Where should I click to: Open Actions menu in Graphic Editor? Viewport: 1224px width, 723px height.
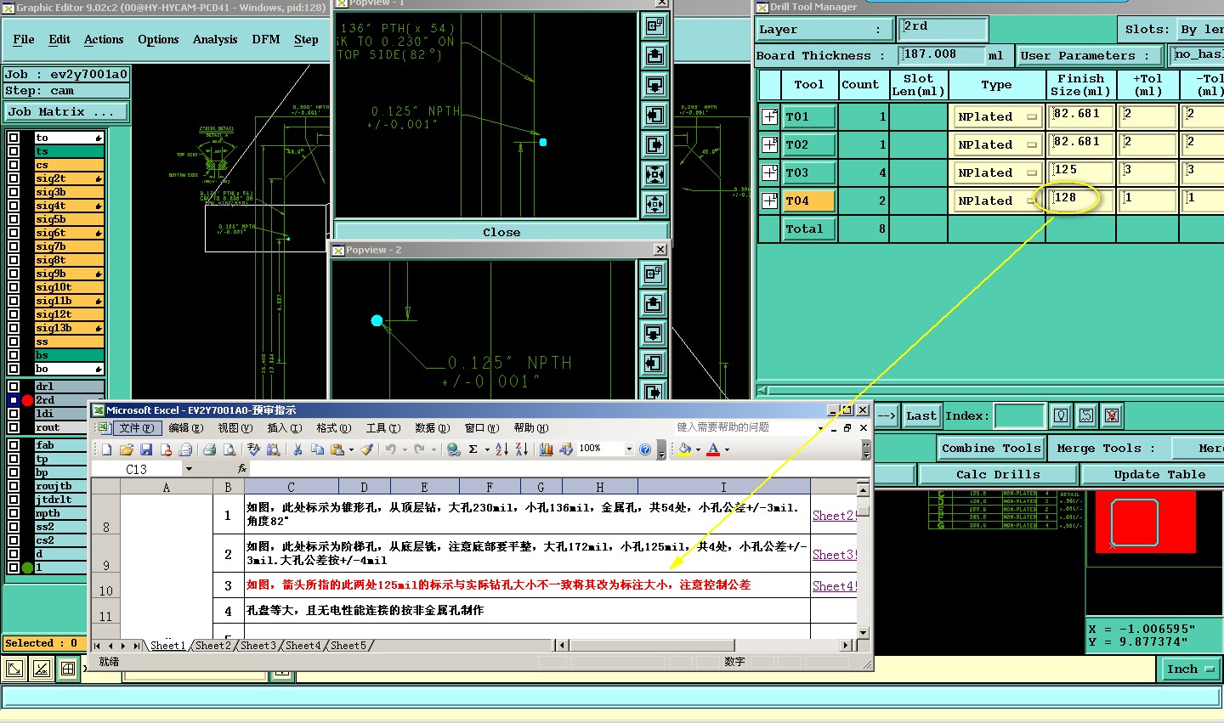tap(104, 39)
